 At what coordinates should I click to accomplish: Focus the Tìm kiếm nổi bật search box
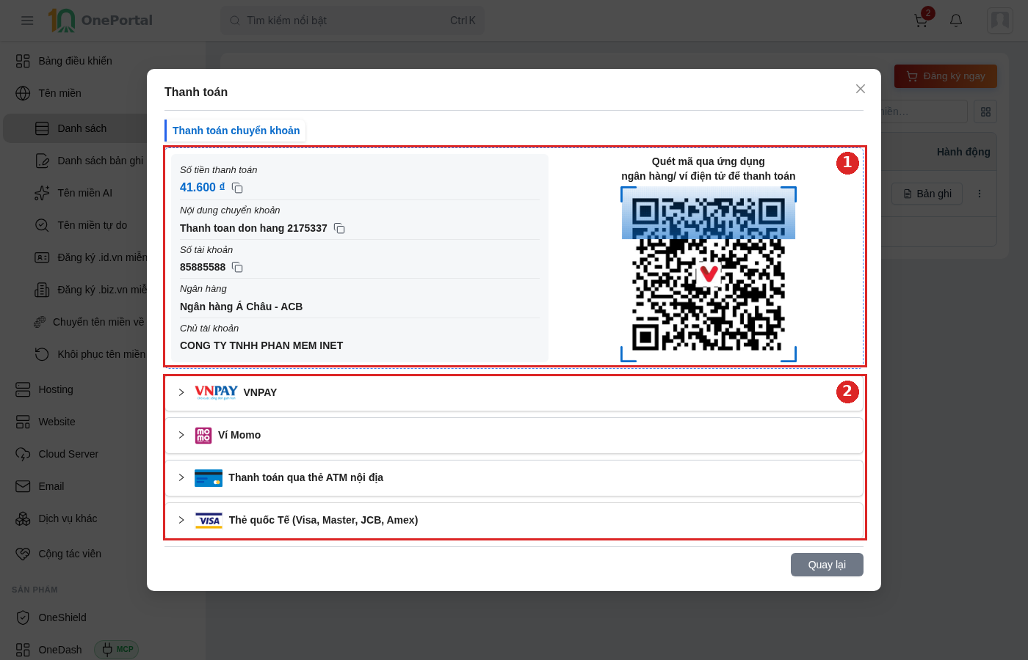[x=352, y=21]
